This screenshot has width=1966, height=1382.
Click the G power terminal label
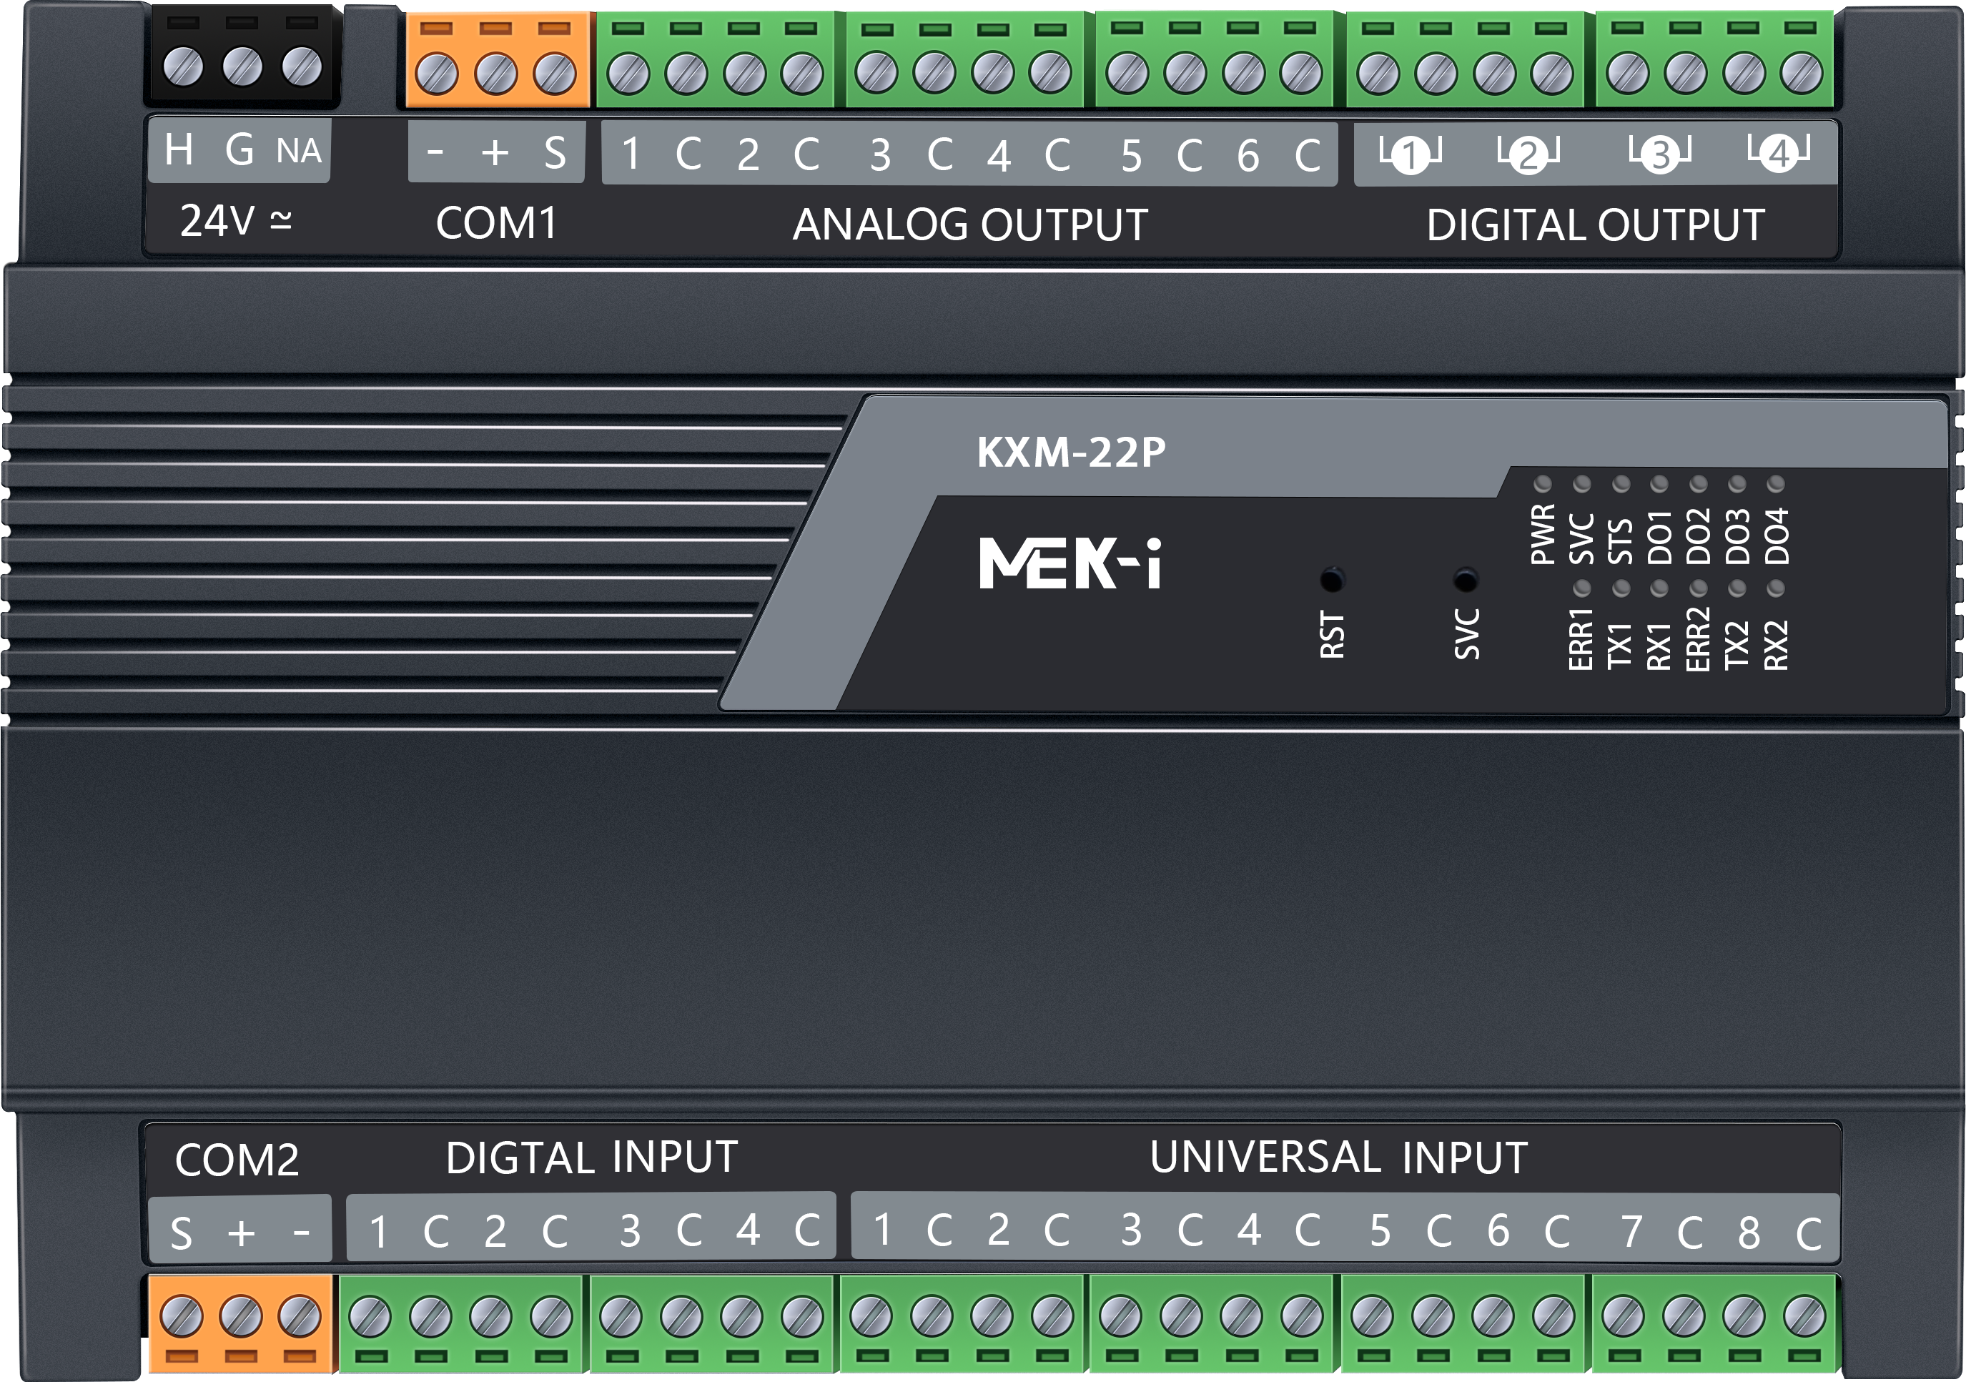(239, 150)
